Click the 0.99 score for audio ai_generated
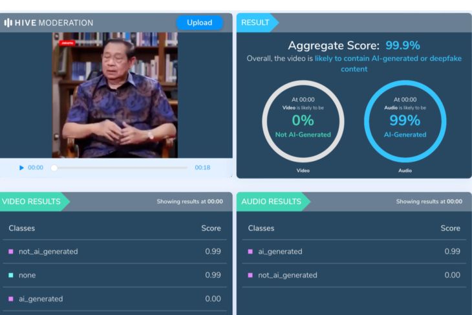The height and width of the screenshot is (315, 472). tap(452, 252)
